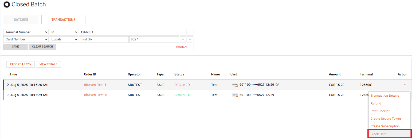Click the DECLINED status text

(182, 85)
